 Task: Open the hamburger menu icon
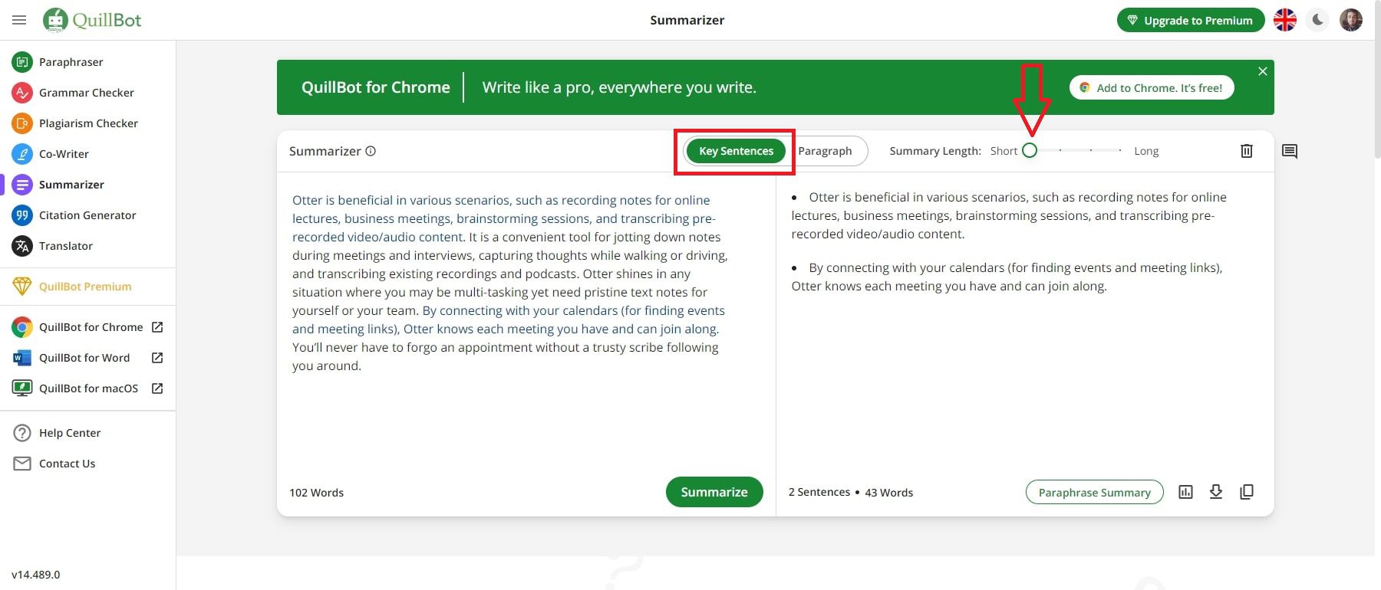(19, 20)
